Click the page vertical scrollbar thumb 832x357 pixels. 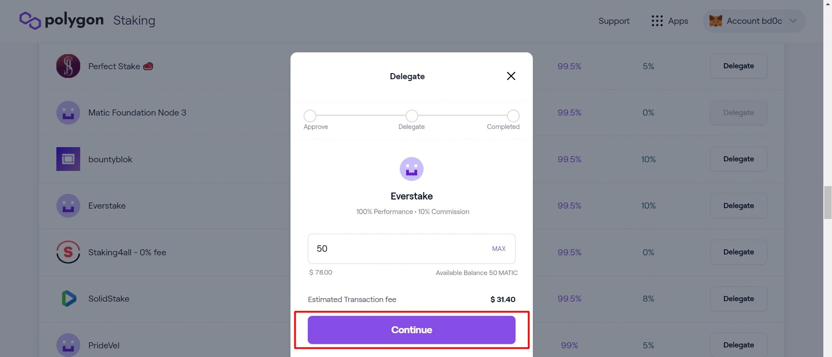[x=828, y=203]
